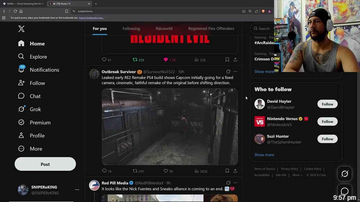Open floating Grok button
This screenshot has width=360, height=202.
click(345, 174)
